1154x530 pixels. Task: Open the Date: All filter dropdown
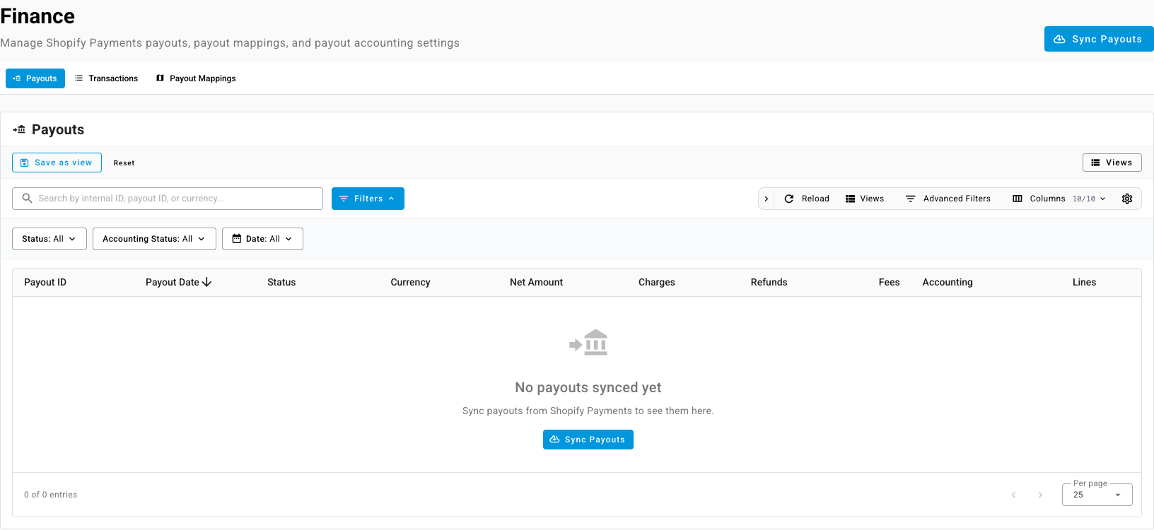click(262, 239)
